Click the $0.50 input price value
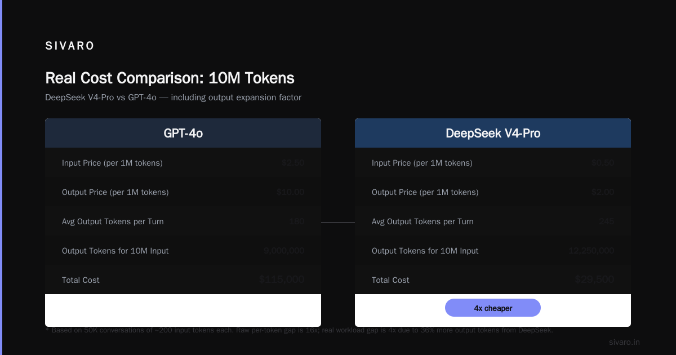The height and width of the screenshot is (355, 676). pos(603,163)
